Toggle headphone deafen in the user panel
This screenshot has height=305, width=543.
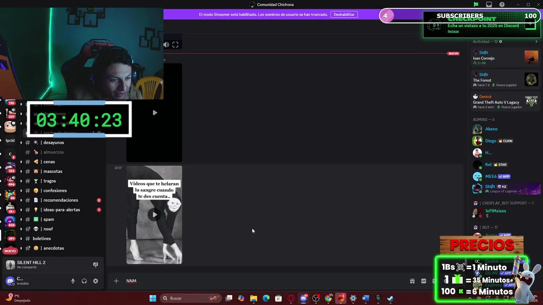pos(84,281)
